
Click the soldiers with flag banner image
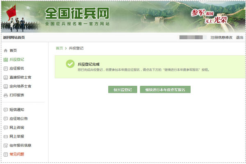(20, 18)
